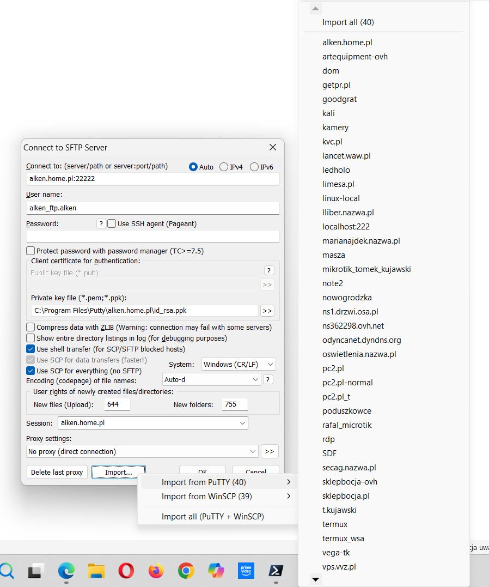Viewport: 489px width, 587px height.
Task: Launch Google Chrome from the taskbar
Action: 185,571
